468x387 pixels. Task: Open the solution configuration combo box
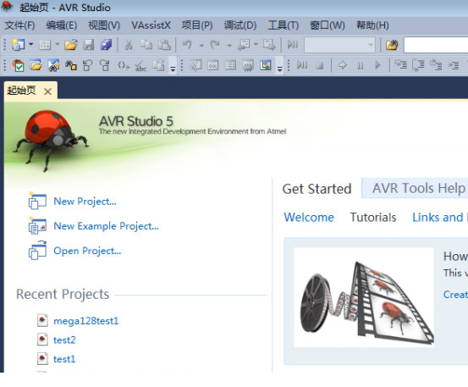coord(339,45)
